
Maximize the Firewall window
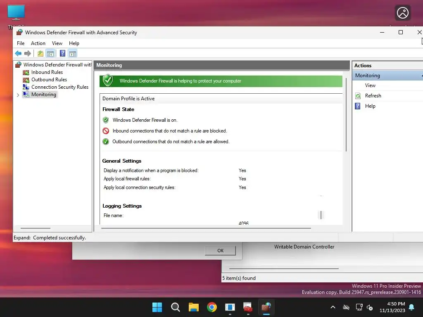tap(401, 32)
